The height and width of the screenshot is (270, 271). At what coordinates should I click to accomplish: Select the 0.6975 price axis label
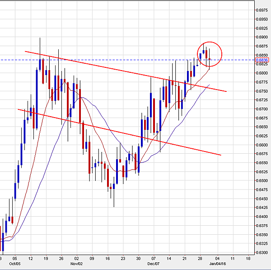click(x=262, y=10)
